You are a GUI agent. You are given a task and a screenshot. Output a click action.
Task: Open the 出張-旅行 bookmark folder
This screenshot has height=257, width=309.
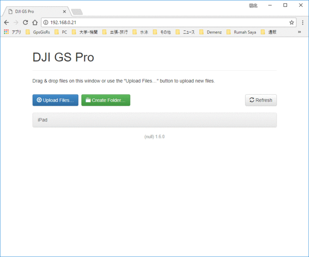point(115,32)
